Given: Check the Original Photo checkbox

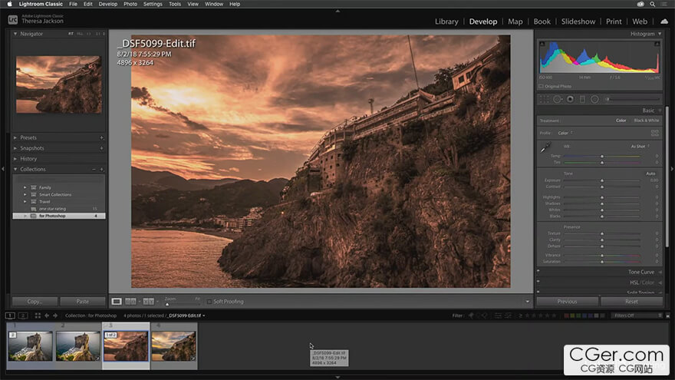Looking at the screenshot, I should (x=541, y=86).
